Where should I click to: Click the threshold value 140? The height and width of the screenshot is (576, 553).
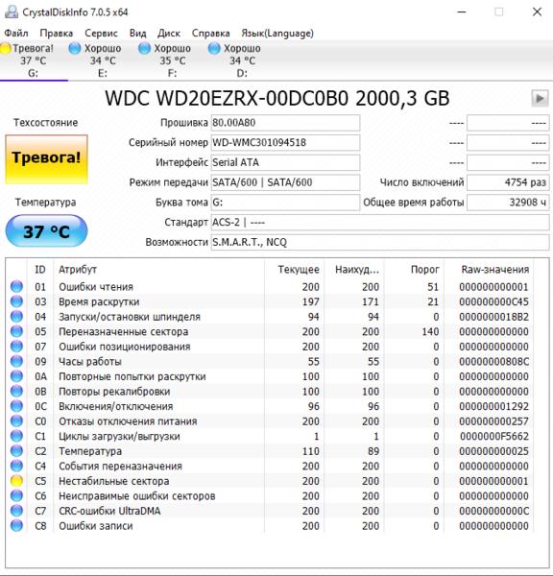430,332
